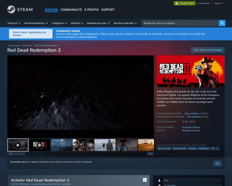Click the Acheter Red Dead Redemption 2 heading
The height and width of the screenshot is (186, 232).
click(40, 180)
